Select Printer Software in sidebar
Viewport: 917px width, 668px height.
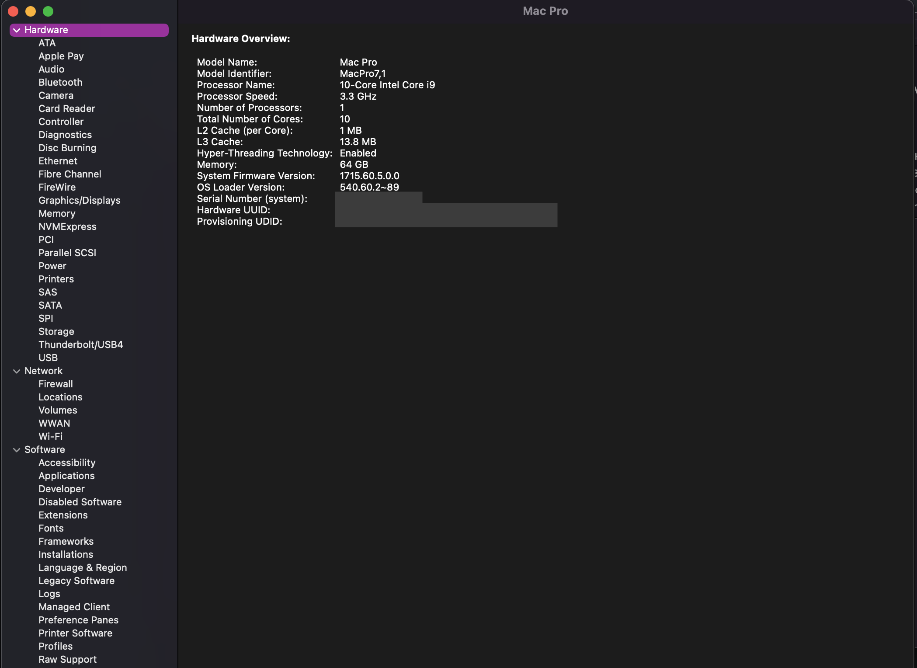[75, 633]
